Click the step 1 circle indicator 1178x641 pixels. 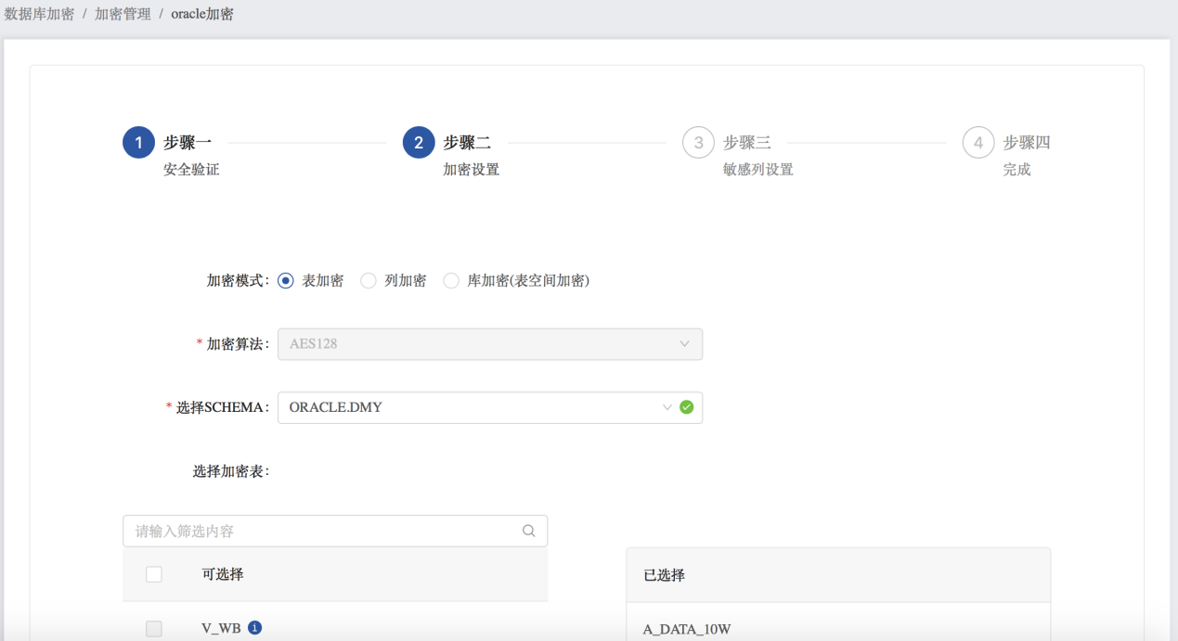[x=138, y=142]
